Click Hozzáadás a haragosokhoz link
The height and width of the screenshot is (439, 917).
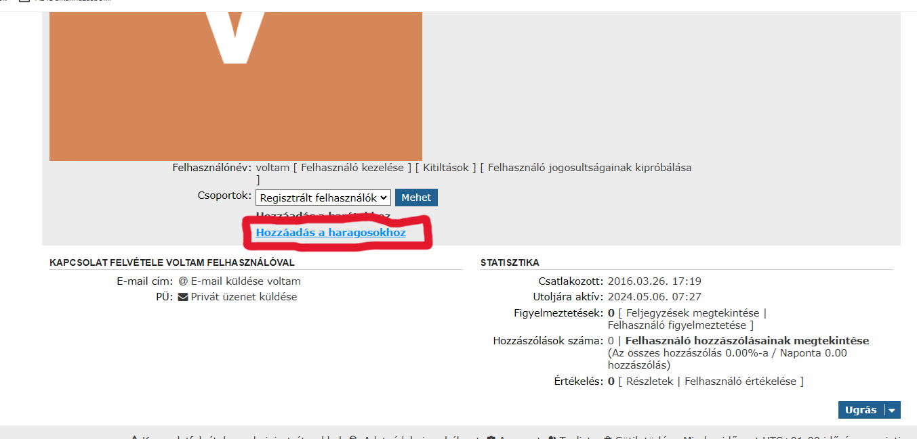[331, 233]
